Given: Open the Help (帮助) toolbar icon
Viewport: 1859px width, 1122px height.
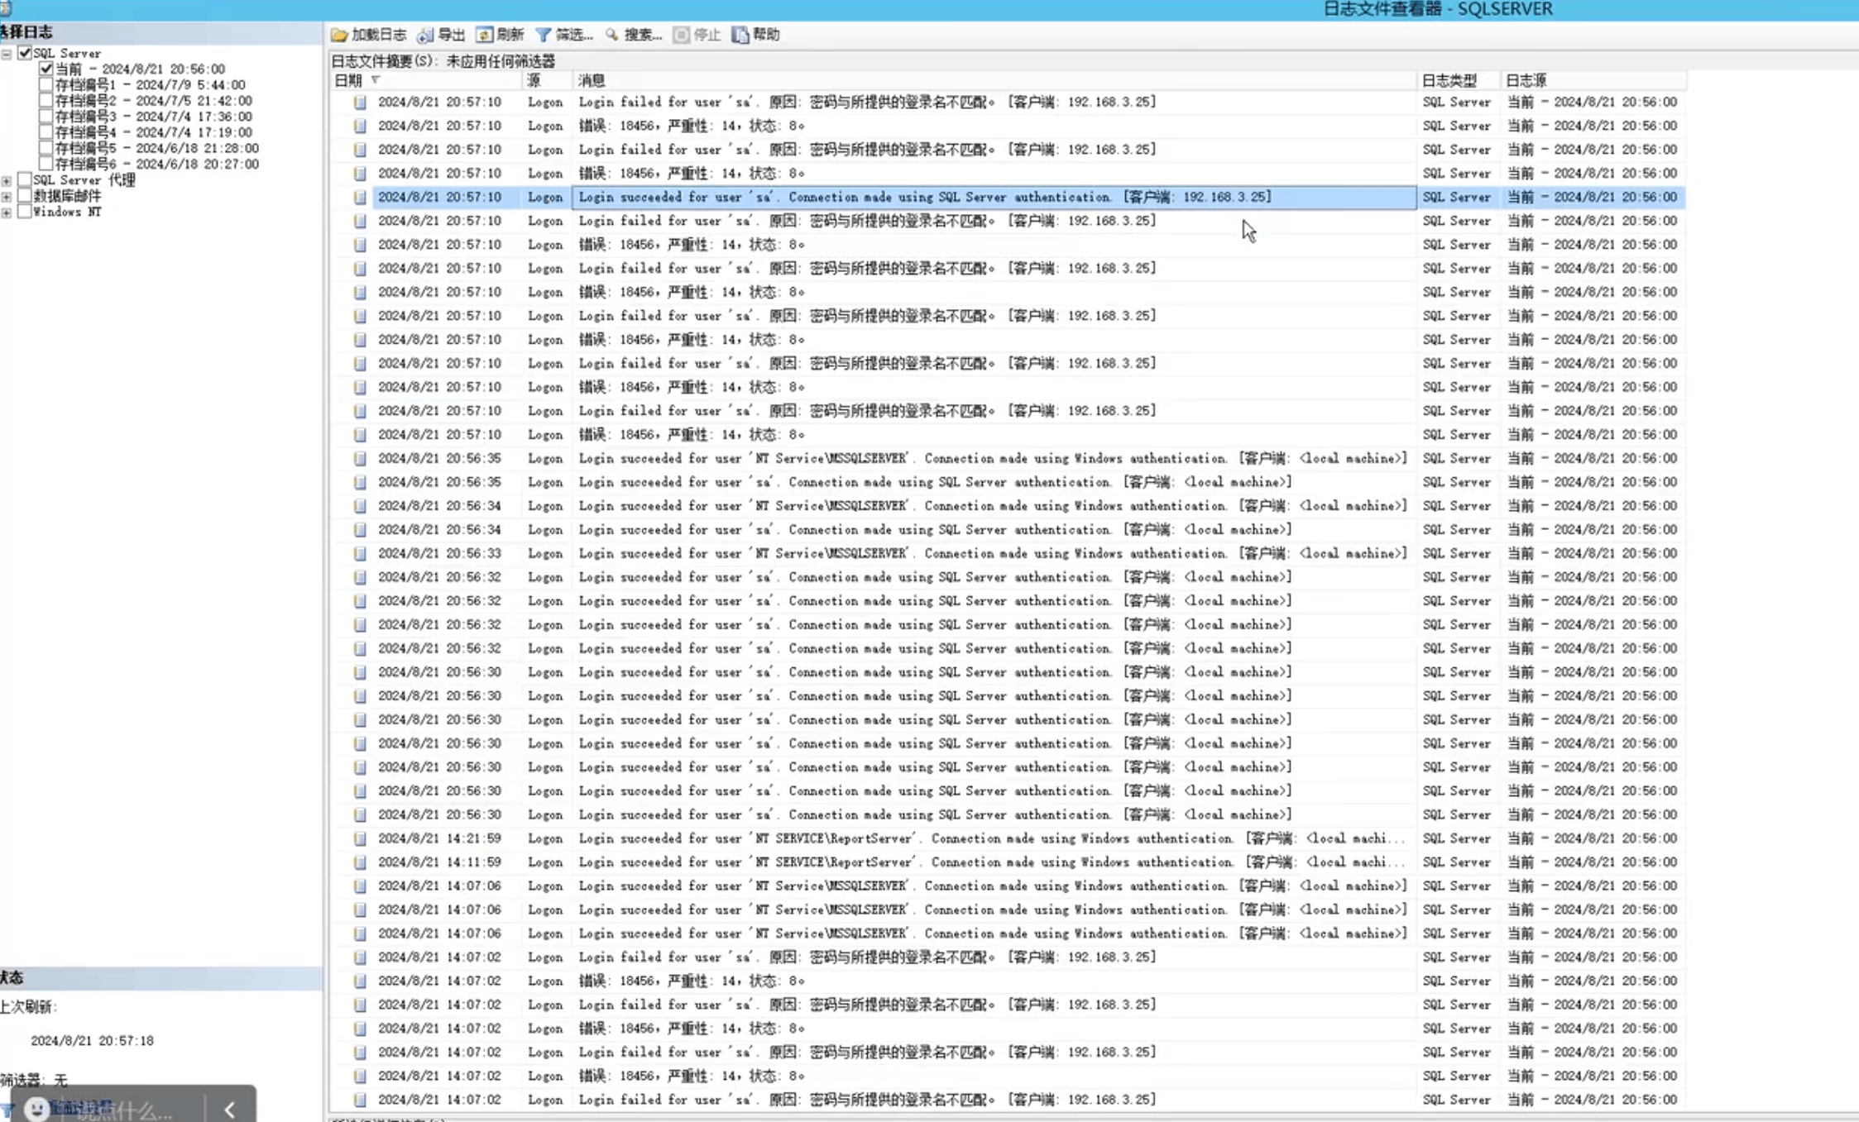Looking at the screenshot, I should click(x=740, y=35).
